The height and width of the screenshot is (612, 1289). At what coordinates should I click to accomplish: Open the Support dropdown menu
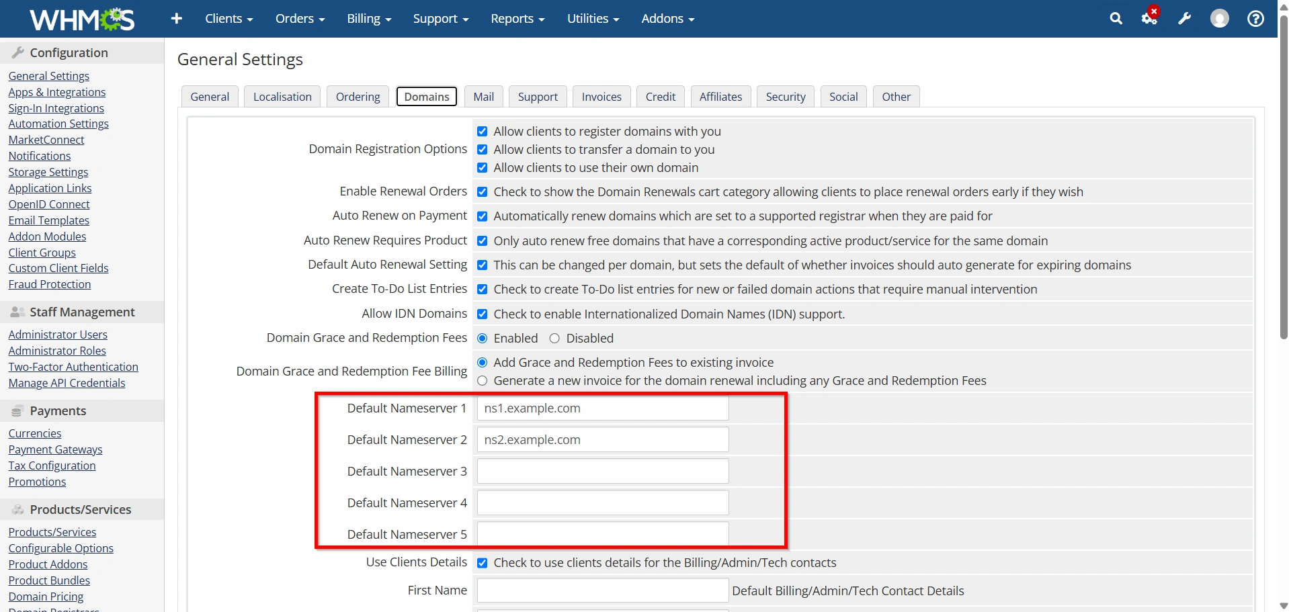pyautogui.click(x=441, y=19)
